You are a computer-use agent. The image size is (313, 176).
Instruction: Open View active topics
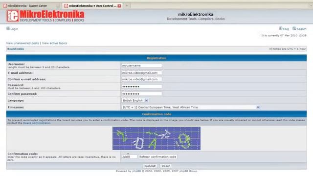click(54, 43)
